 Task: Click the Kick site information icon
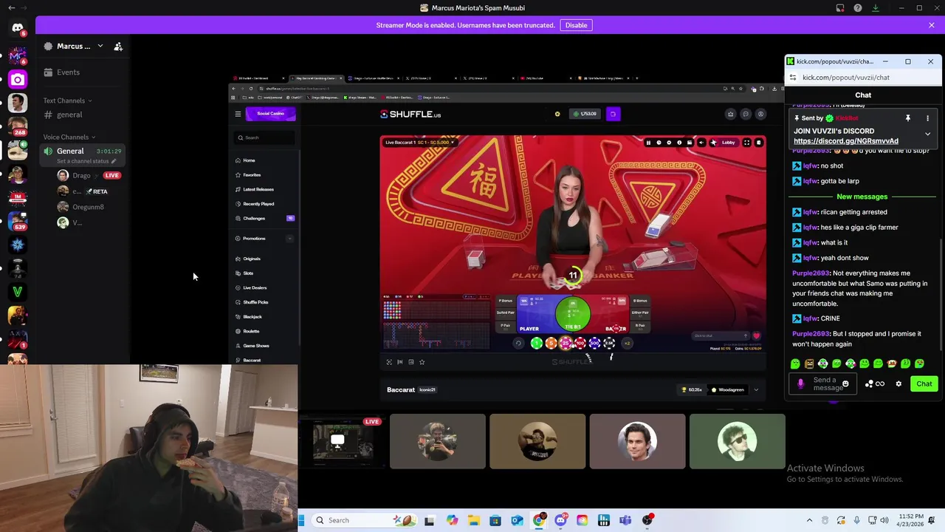tap(792, 78)
